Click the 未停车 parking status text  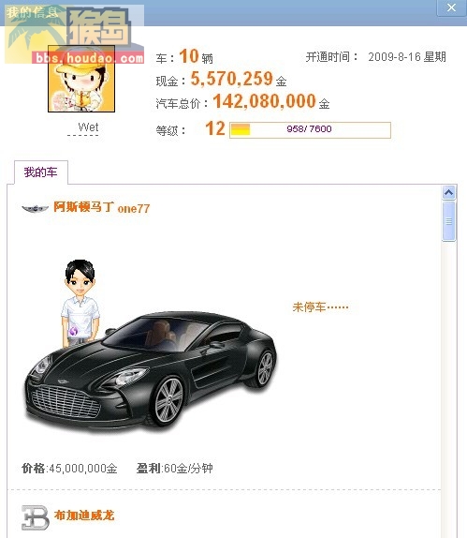pyautogui.click(x=320, y=307)
